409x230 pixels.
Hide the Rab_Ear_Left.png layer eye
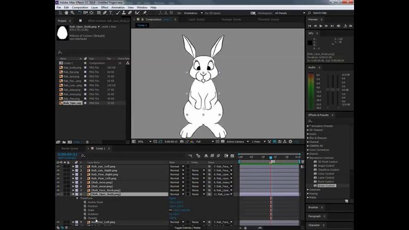[58, 222]
